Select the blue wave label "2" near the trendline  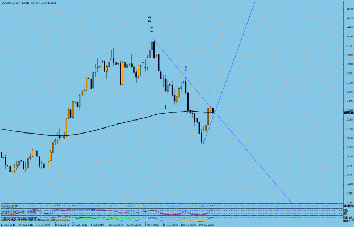click(x=185, y=68)
